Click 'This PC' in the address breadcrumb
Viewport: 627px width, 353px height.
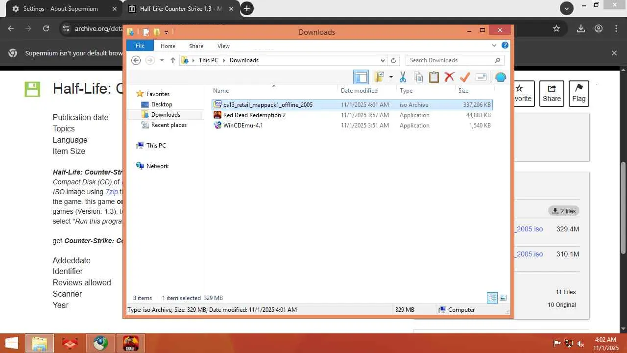tap(208, 60)
